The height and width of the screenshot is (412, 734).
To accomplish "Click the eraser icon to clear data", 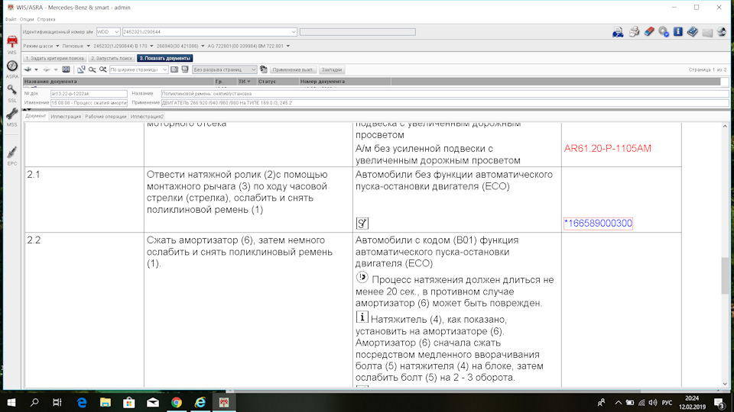I will 649,32.
